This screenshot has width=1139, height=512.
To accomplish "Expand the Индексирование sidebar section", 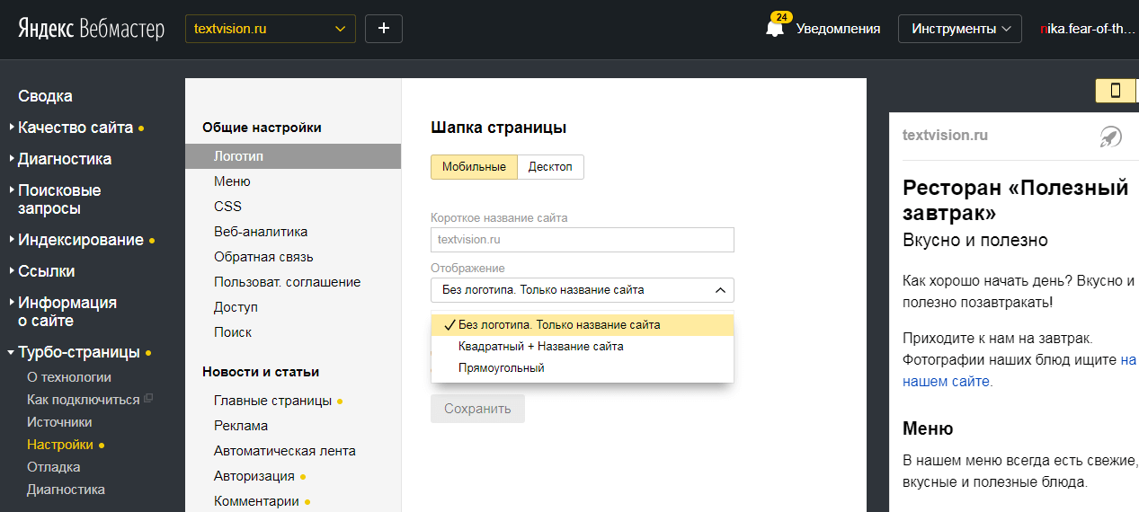I will [80, 240].
